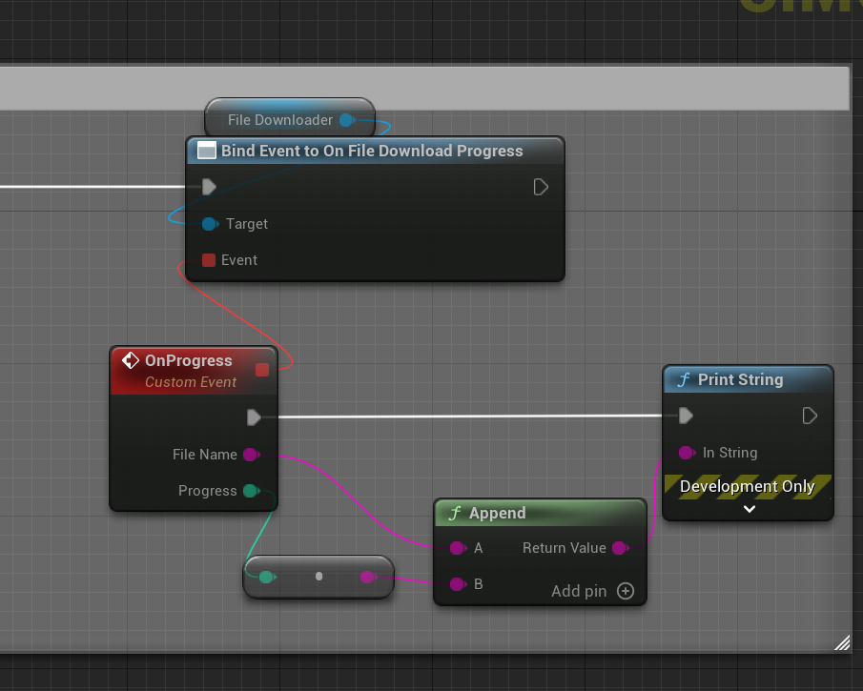
Task: Click the comment box resize handle
Action: 842,642
